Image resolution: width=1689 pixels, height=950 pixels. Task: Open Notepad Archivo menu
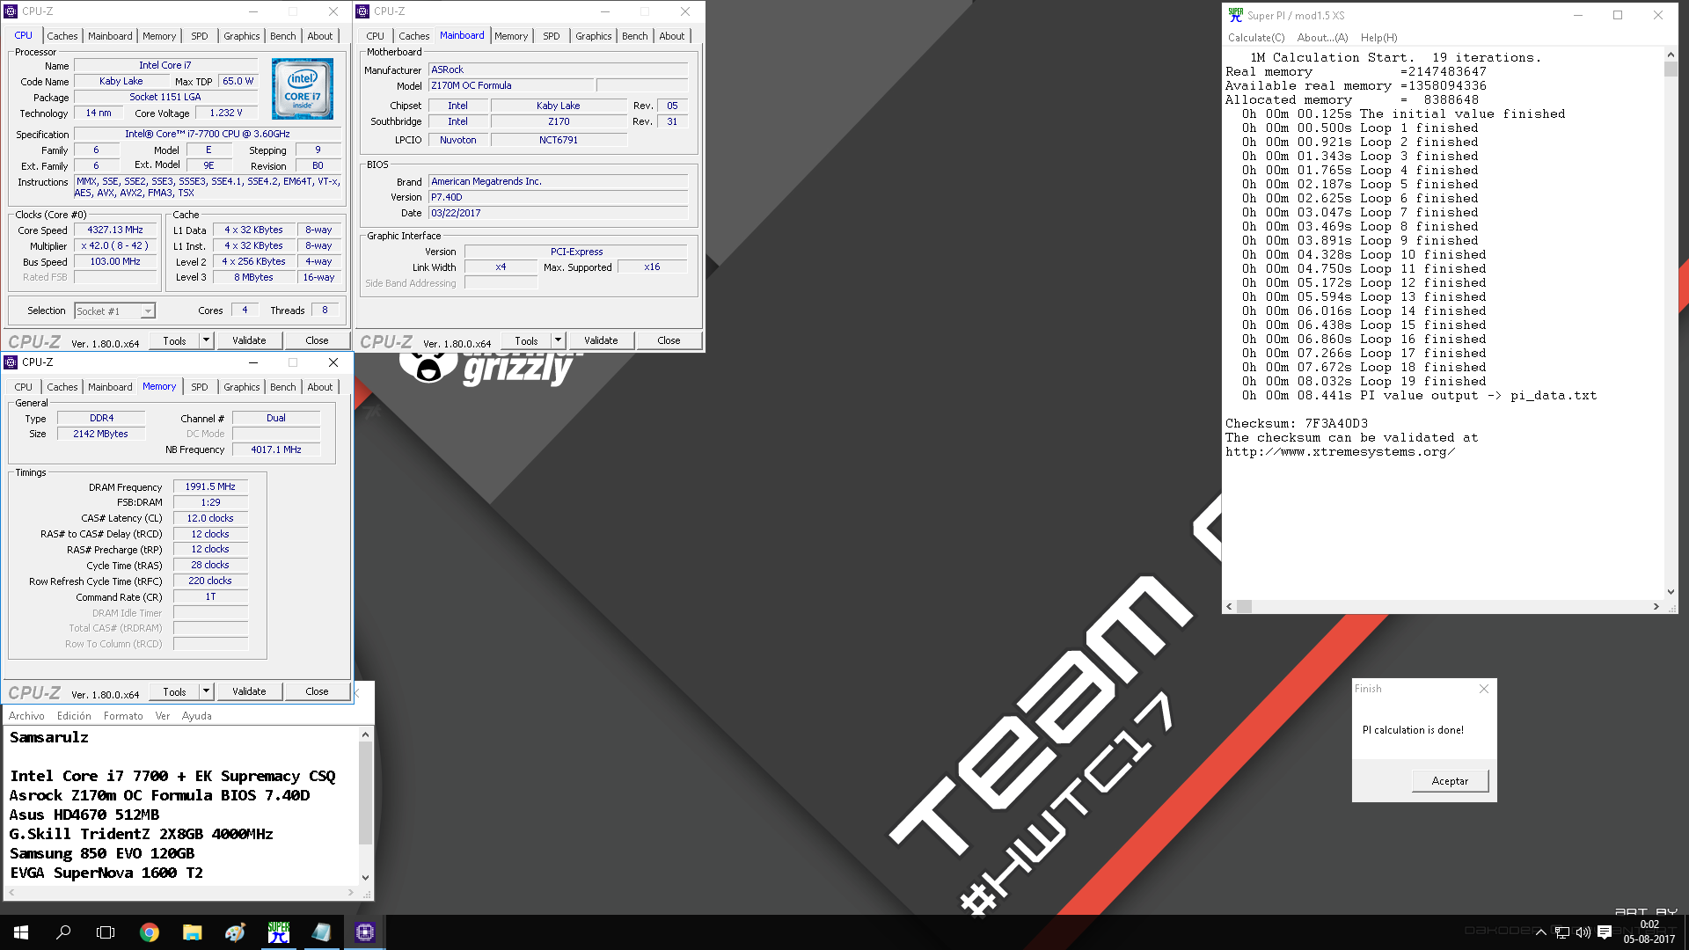26,716
